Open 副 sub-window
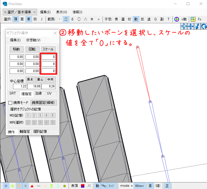Viewport: 207px width, 189px height. [x=162, y=19]
